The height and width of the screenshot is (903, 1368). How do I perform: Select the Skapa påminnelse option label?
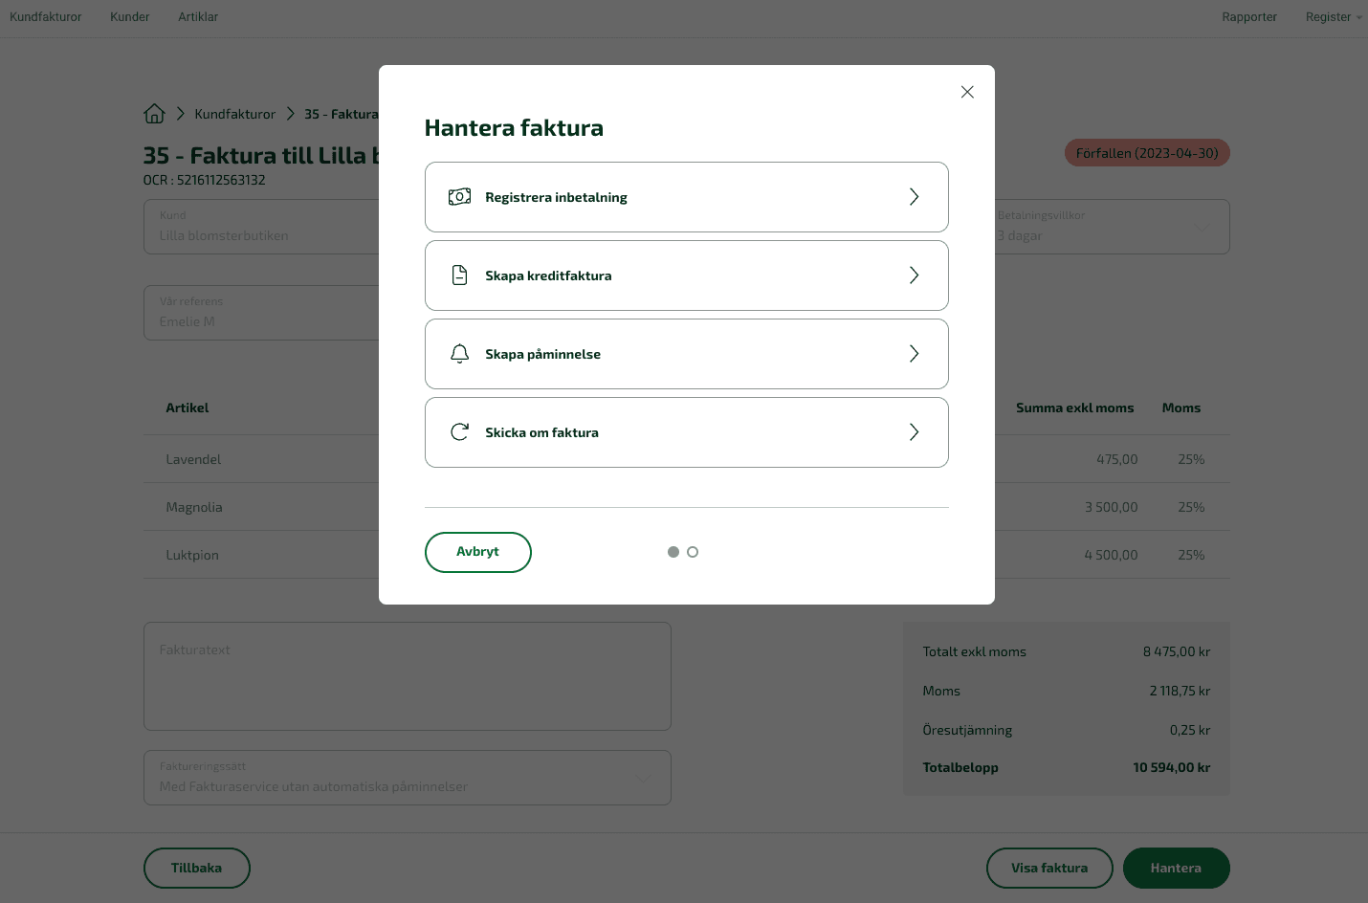pyautogui.click(x=542, y=354)
